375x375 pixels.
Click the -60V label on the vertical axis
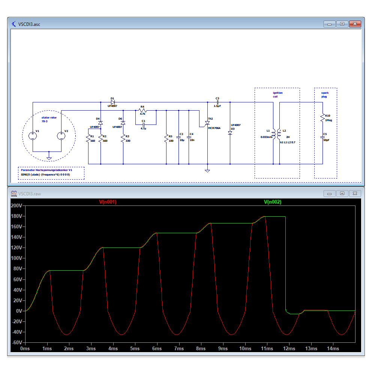pos(17,342)
